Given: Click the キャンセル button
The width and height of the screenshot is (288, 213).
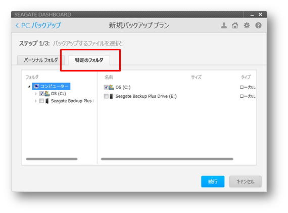Looking at the screenshot, I should (x=246, y=181).
